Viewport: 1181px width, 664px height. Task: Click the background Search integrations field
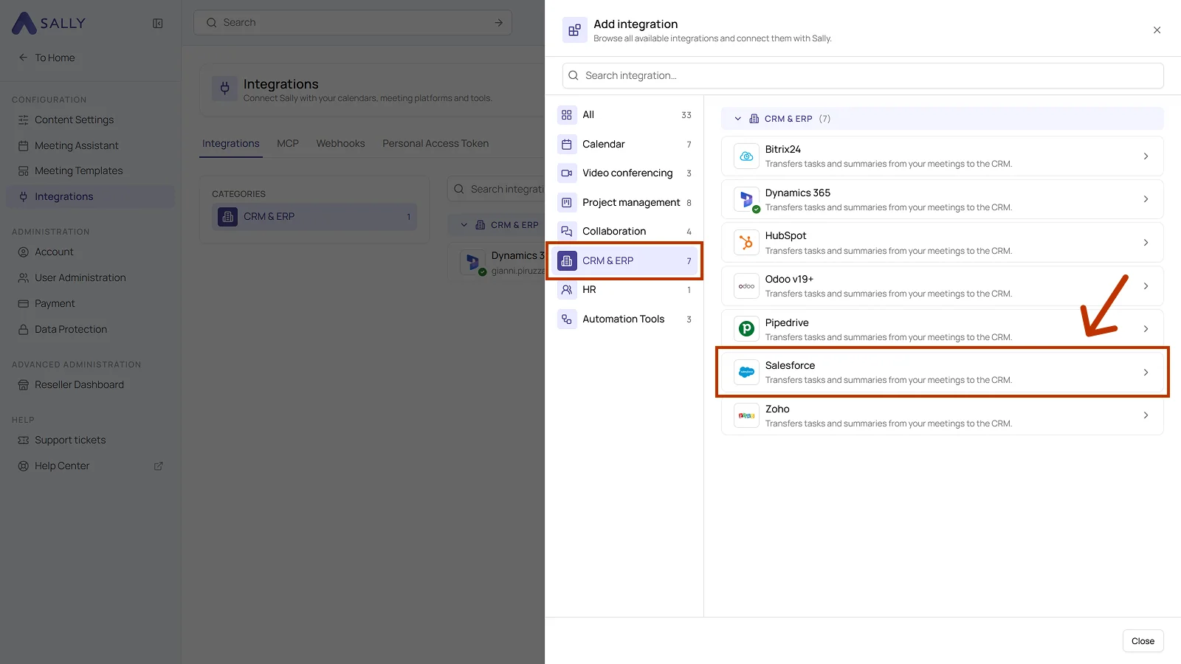click(496, 190)
